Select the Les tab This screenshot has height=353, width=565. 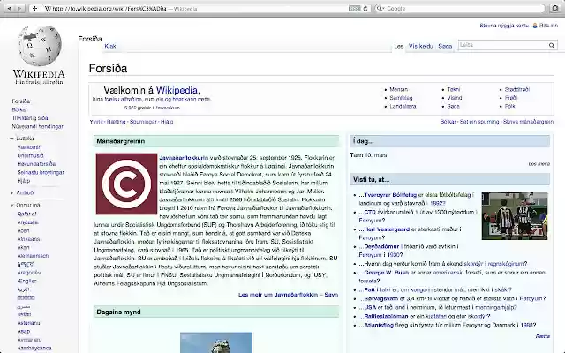(398, 46)
